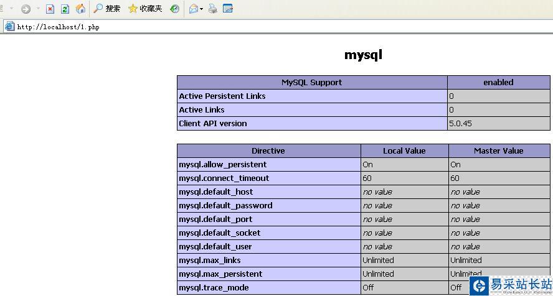Viewport: 553px width, 296px height.
Task: Click the Forward arrow button
Action: coord(26,9)
